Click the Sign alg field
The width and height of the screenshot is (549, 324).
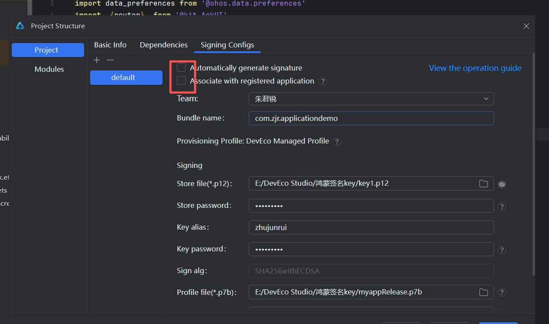(371, 271)
